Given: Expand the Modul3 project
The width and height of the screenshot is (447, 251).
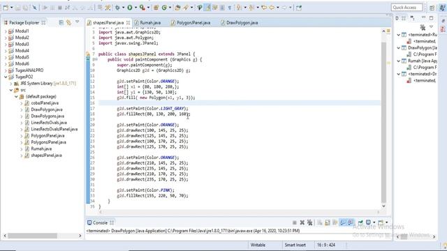Looking at the screenshot, I should (x=6, y=44).
